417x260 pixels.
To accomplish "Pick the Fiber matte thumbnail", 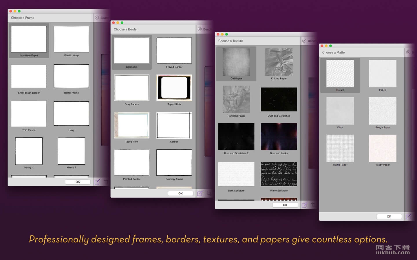I will (340, 111).
